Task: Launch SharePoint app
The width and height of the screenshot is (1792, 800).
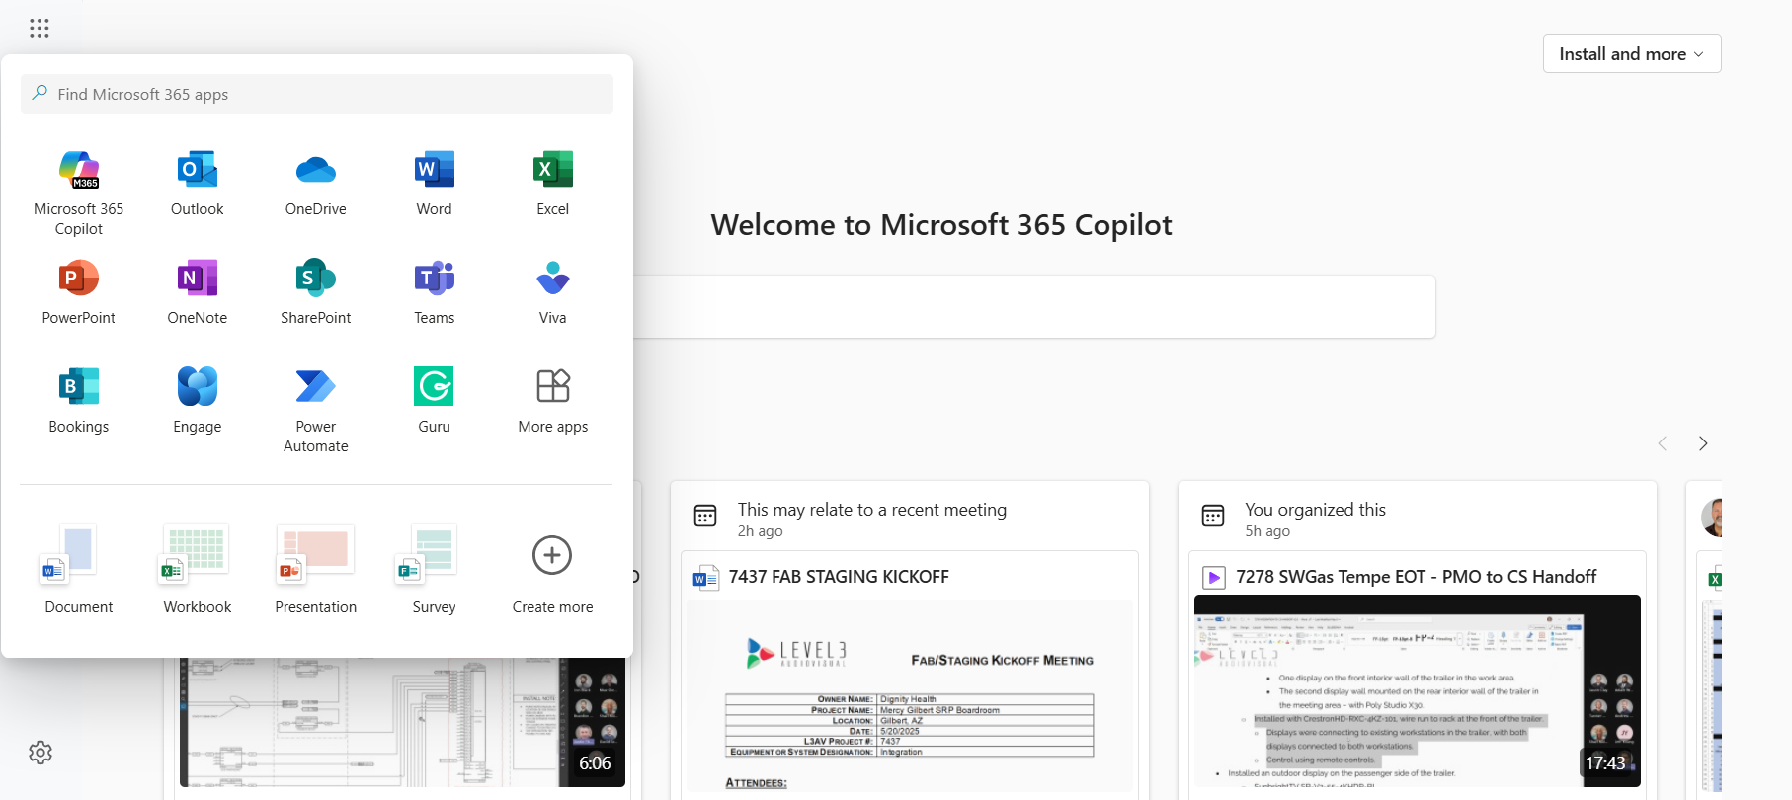Action: [315, 291]
